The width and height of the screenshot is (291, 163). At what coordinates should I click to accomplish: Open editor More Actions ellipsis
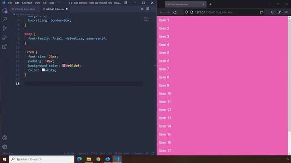(x=152, y=9)
